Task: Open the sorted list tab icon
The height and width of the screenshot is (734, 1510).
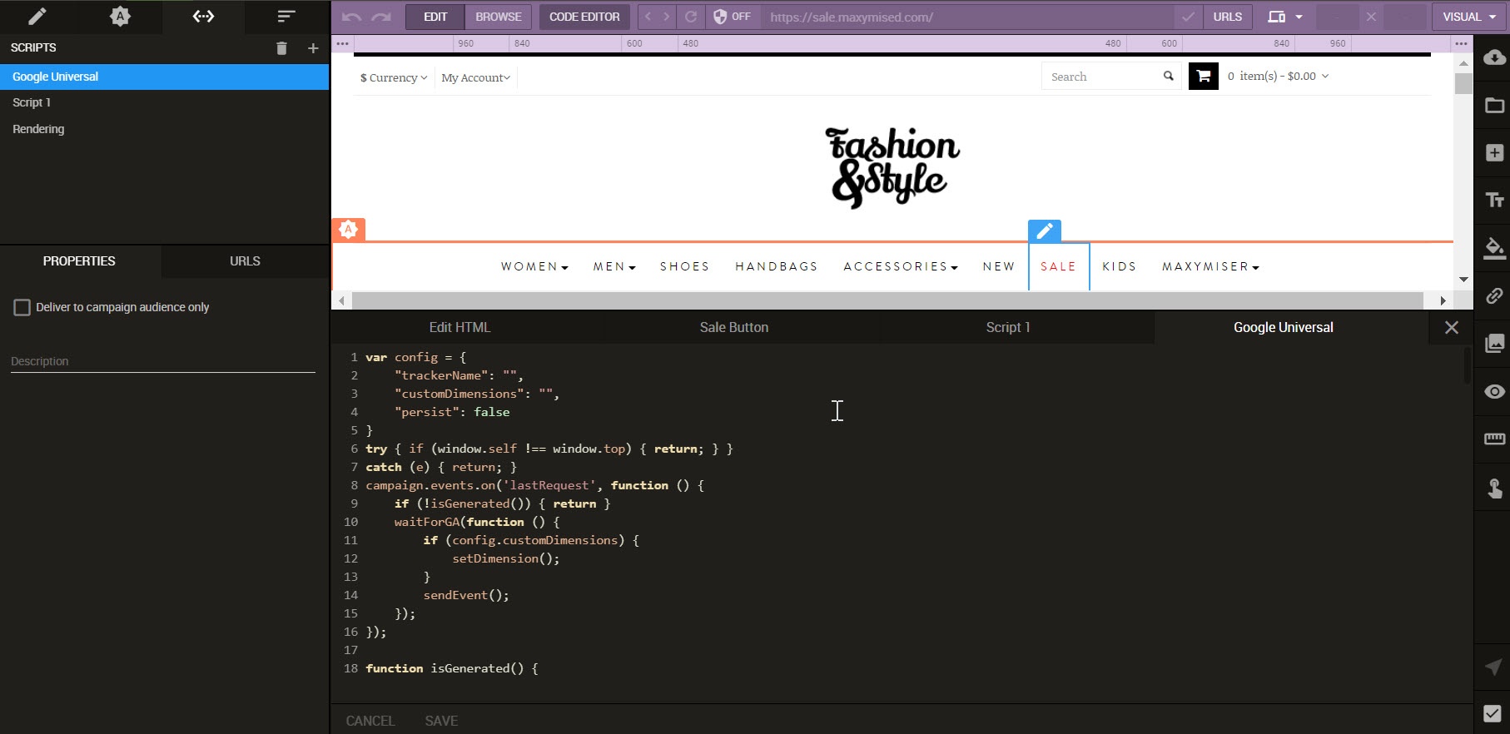Action: coord(286,16)
